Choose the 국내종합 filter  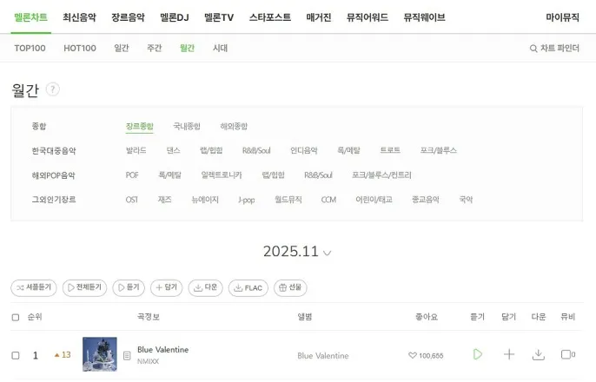pyautogui.click(x=187, y=127)
